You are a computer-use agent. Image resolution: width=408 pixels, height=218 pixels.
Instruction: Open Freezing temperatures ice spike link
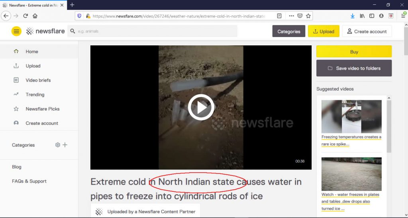pyautogui.click(x=351, y=140)
